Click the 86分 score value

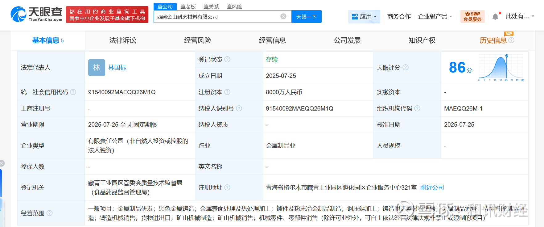(460, 68)
